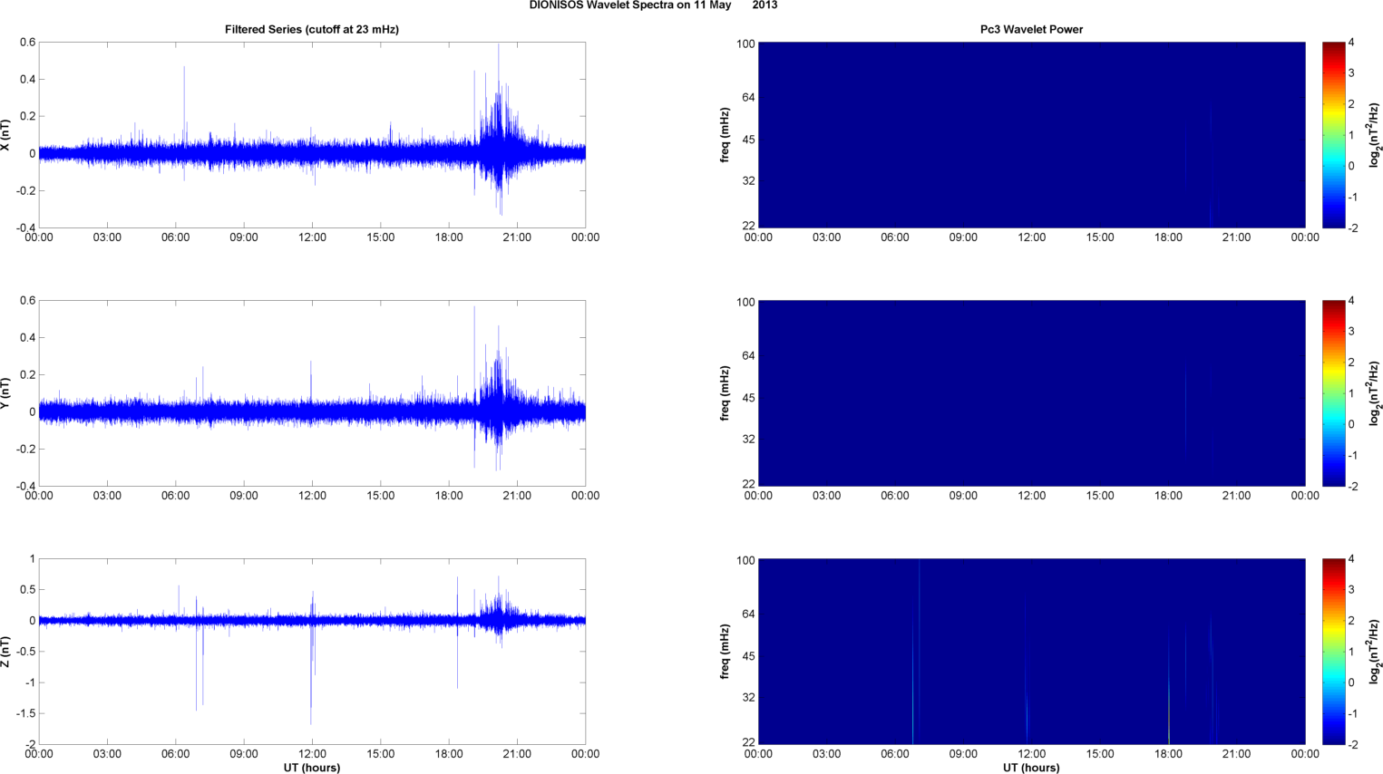Click the 0.6 tick on Y series axis
Screen dimensions: 1383x774
[27, 301]
